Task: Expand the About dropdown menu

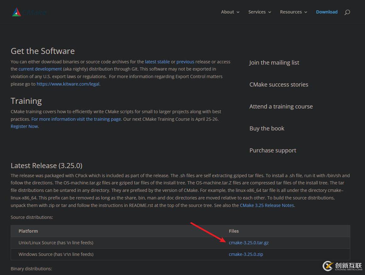Action: 230,12
